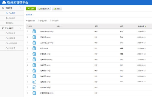Open 组价数据 via its cloud icon
This screenshot has width=152, height=97.
(x=7, y=48)
